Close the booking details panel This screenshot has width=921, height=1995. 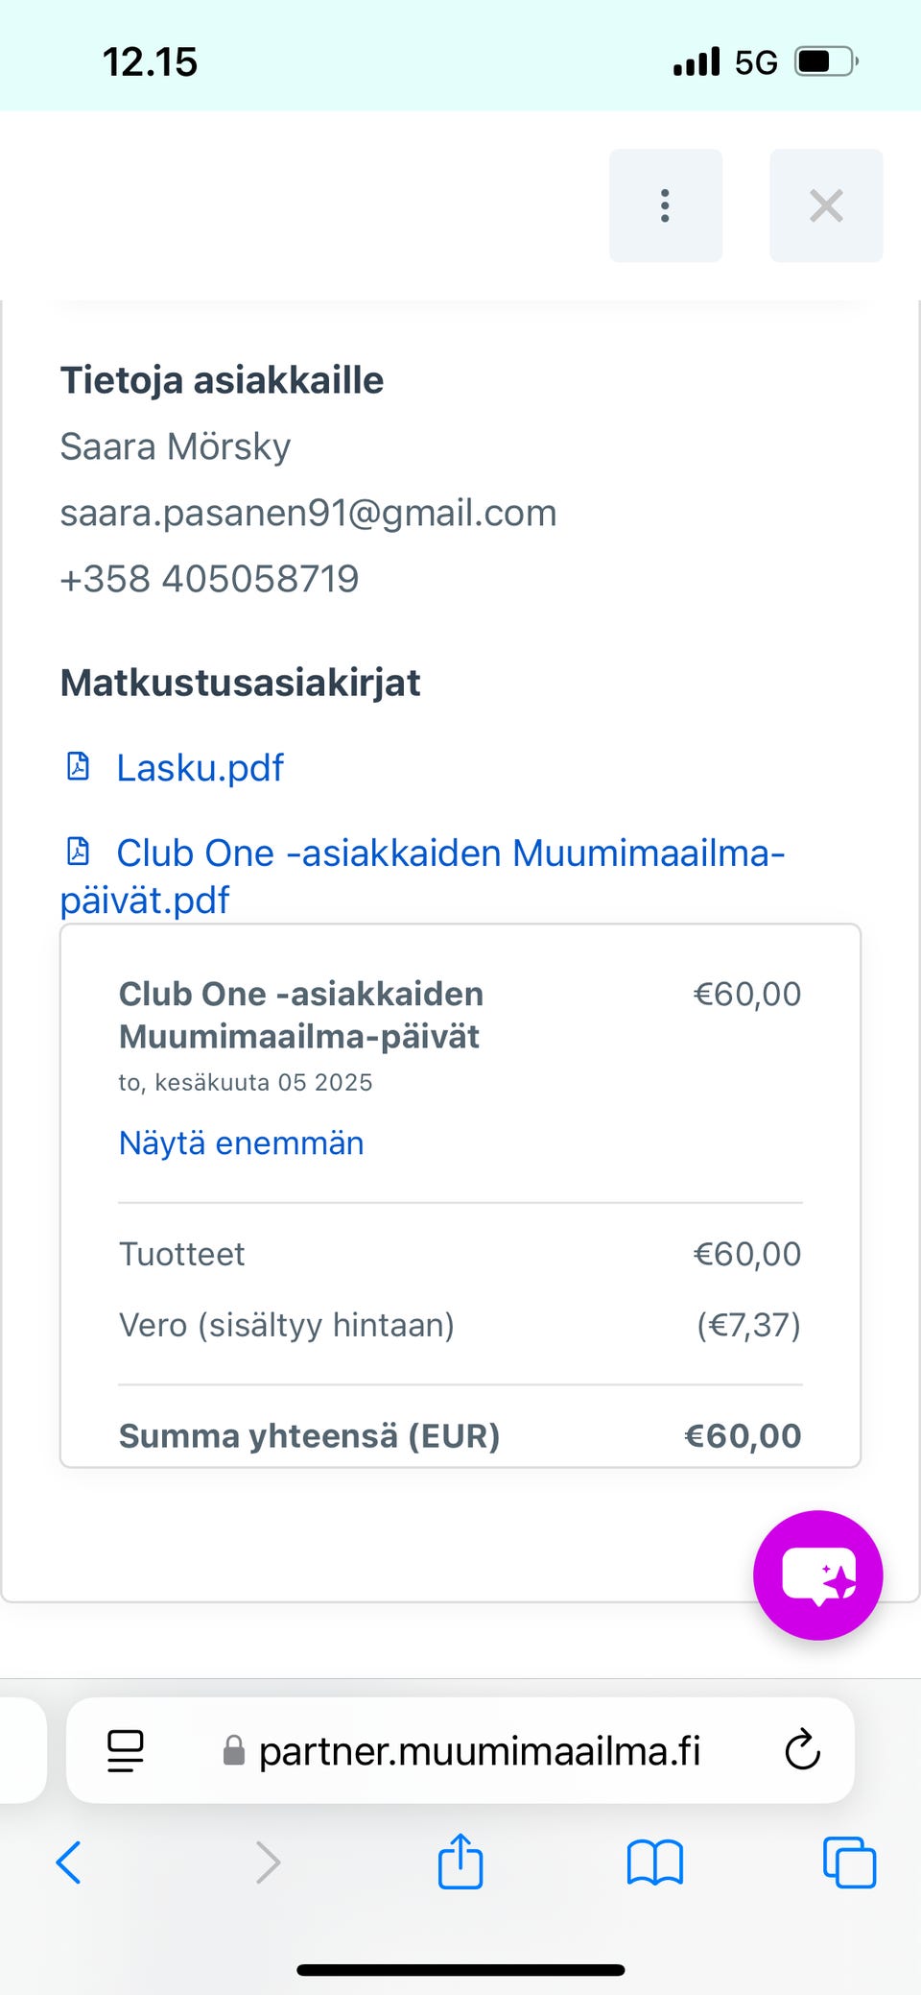point(826,205)
